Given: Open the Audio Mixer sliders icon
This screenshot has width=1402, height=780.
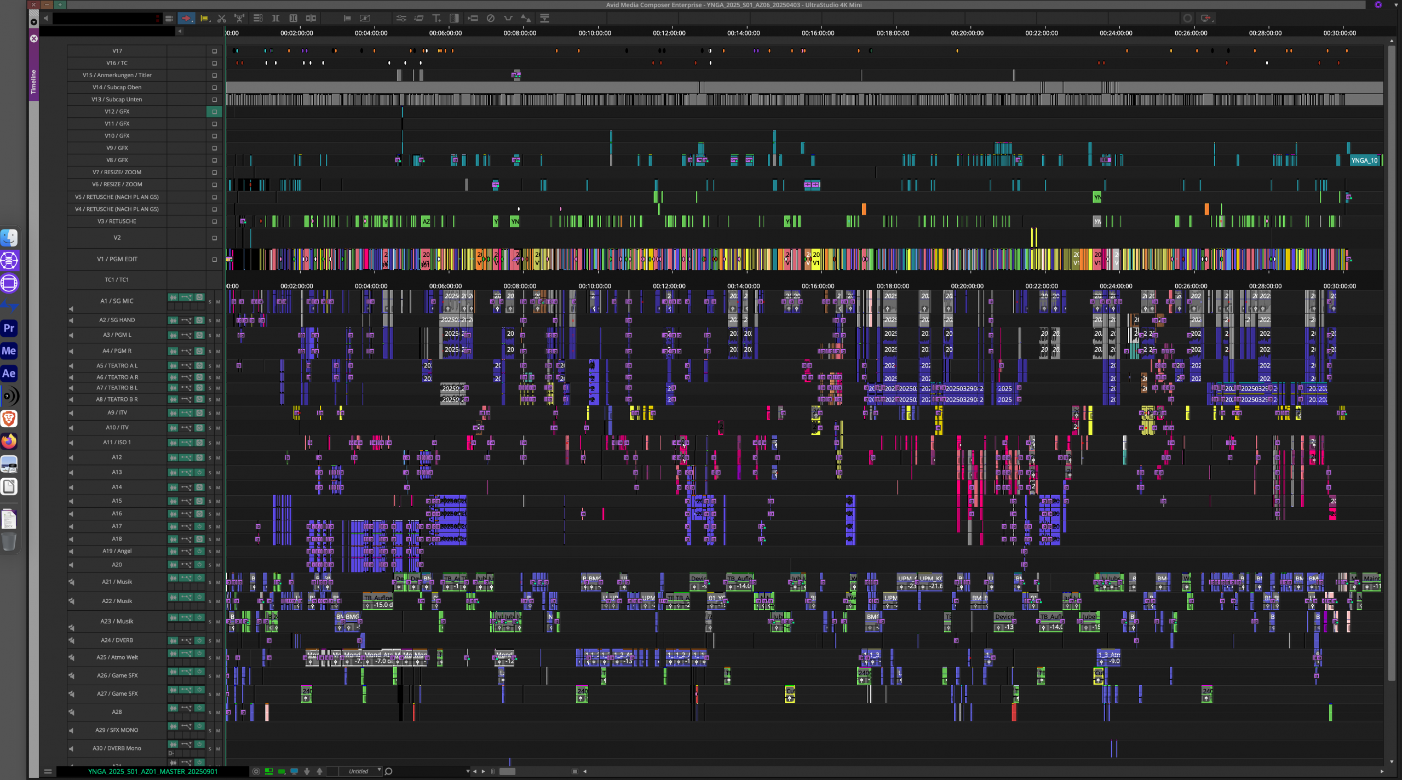Looking at the screenshot, I should pyautogui.click(x=401, y=18).
